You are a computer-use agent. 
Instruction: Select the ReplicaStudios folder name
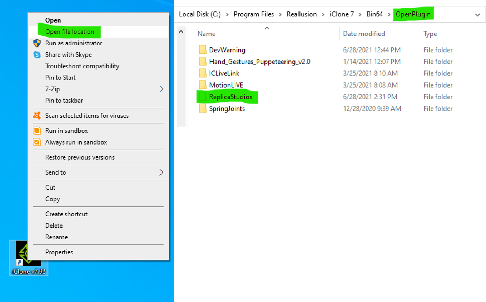[230, 97]
